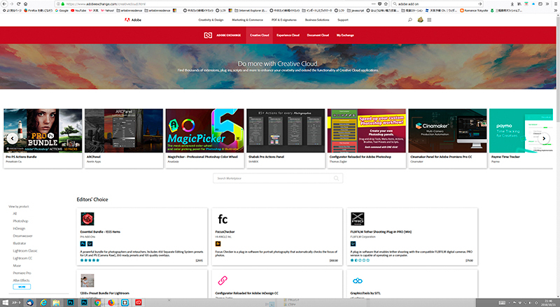Open the Business Solutions menu
Screen dimensions: 560x307
tap(317, 20)
